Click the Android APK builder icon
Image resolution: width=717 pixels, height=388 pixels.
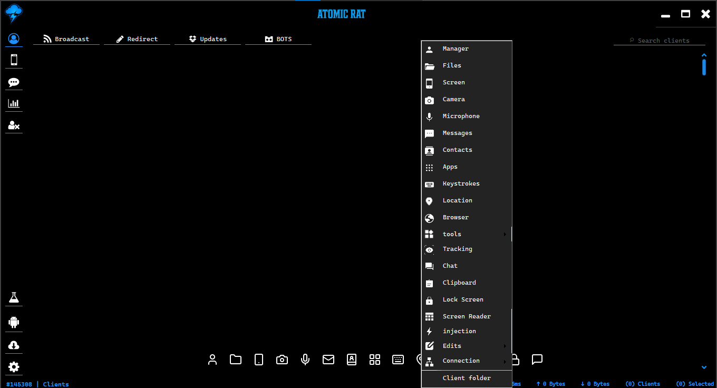pyautogui.click(x=14, y=322)
